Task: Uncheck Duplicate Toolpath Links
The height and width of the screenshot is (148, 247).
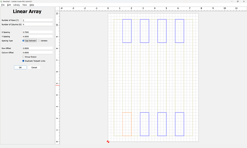Action: tap(24, 61)
